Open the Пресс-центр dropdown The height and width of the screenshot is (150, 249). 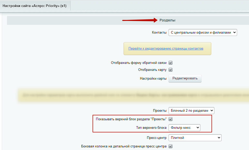[x=195, y=138]
